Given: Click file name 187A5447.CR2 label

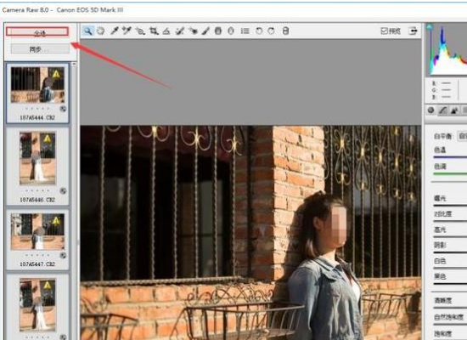Looking at the screenshot, I should click(37, 264).
